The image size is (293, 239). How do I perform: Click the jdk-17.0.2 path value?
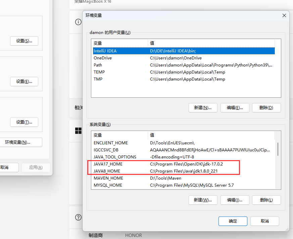pyautogui.click(x=187, y=164)
